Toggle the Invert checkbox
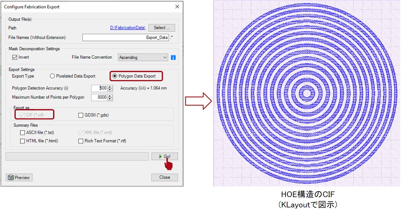The height and width of the screenshot is (210, 402). tap(15, 57)
